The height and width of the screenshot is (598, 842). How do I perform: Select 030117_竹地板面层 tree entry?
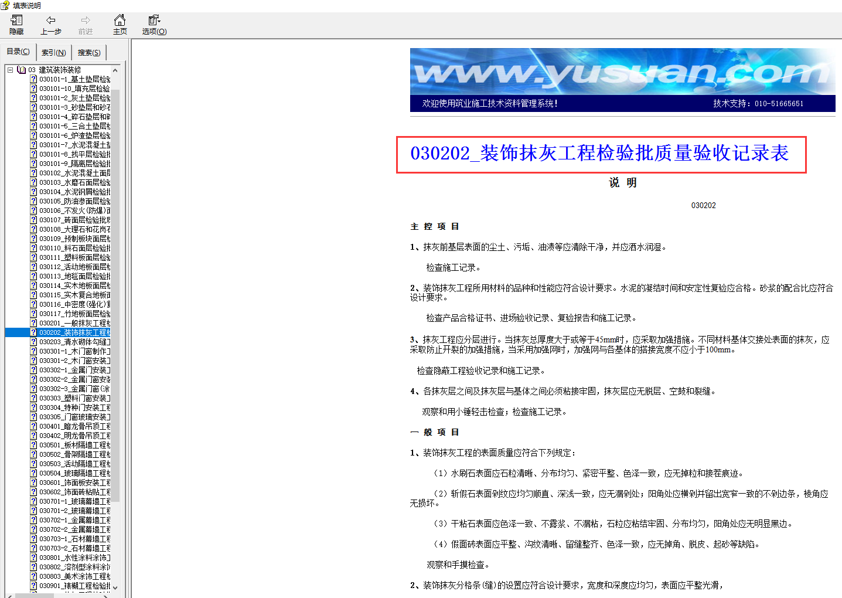pos(74,314)
